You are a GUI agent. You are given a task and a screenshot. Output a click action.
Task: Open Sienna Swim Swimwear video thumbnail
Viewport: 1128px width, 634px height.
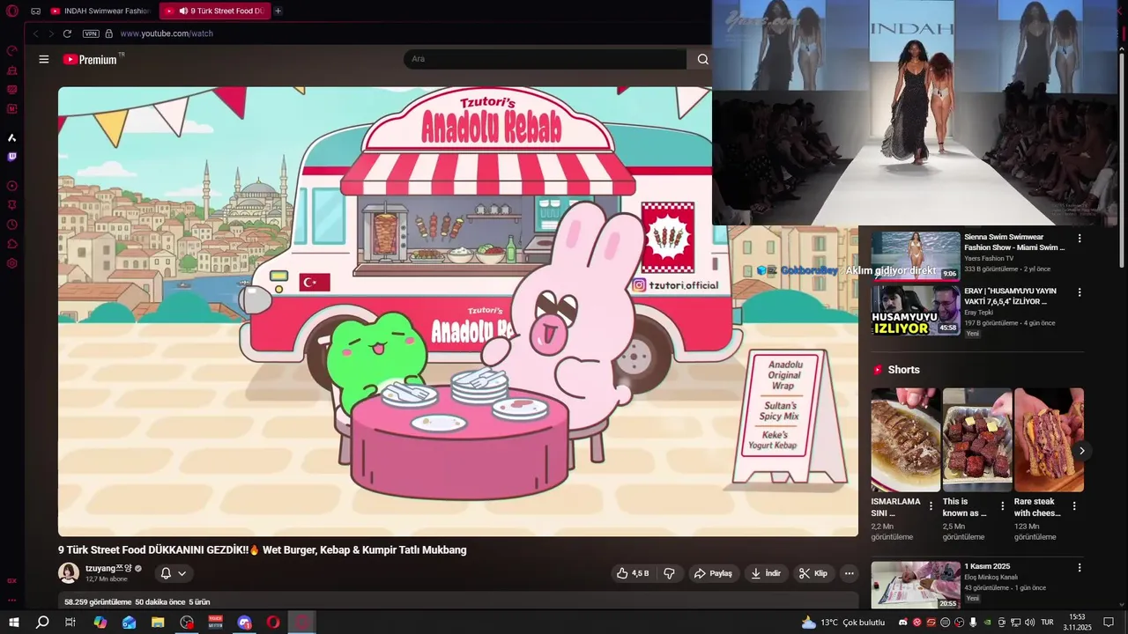pos(916,256)
